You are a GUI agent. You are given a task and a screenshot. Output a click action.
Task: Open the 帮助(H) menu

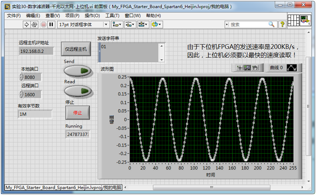point(153,16)
